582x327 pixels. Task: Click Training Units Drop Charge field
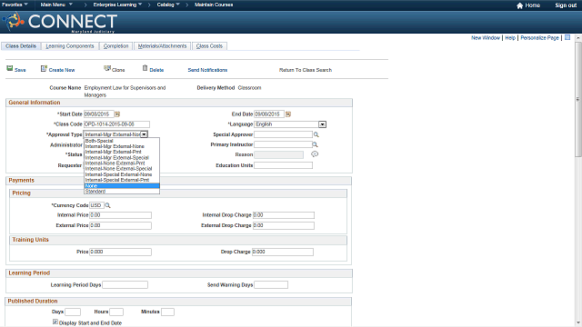pyautogui.click(x=283, y=252)
